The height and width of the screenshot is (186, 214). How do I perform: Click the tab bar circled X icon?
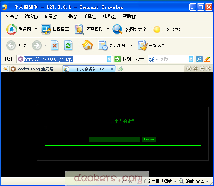click(x=208, y=69)
